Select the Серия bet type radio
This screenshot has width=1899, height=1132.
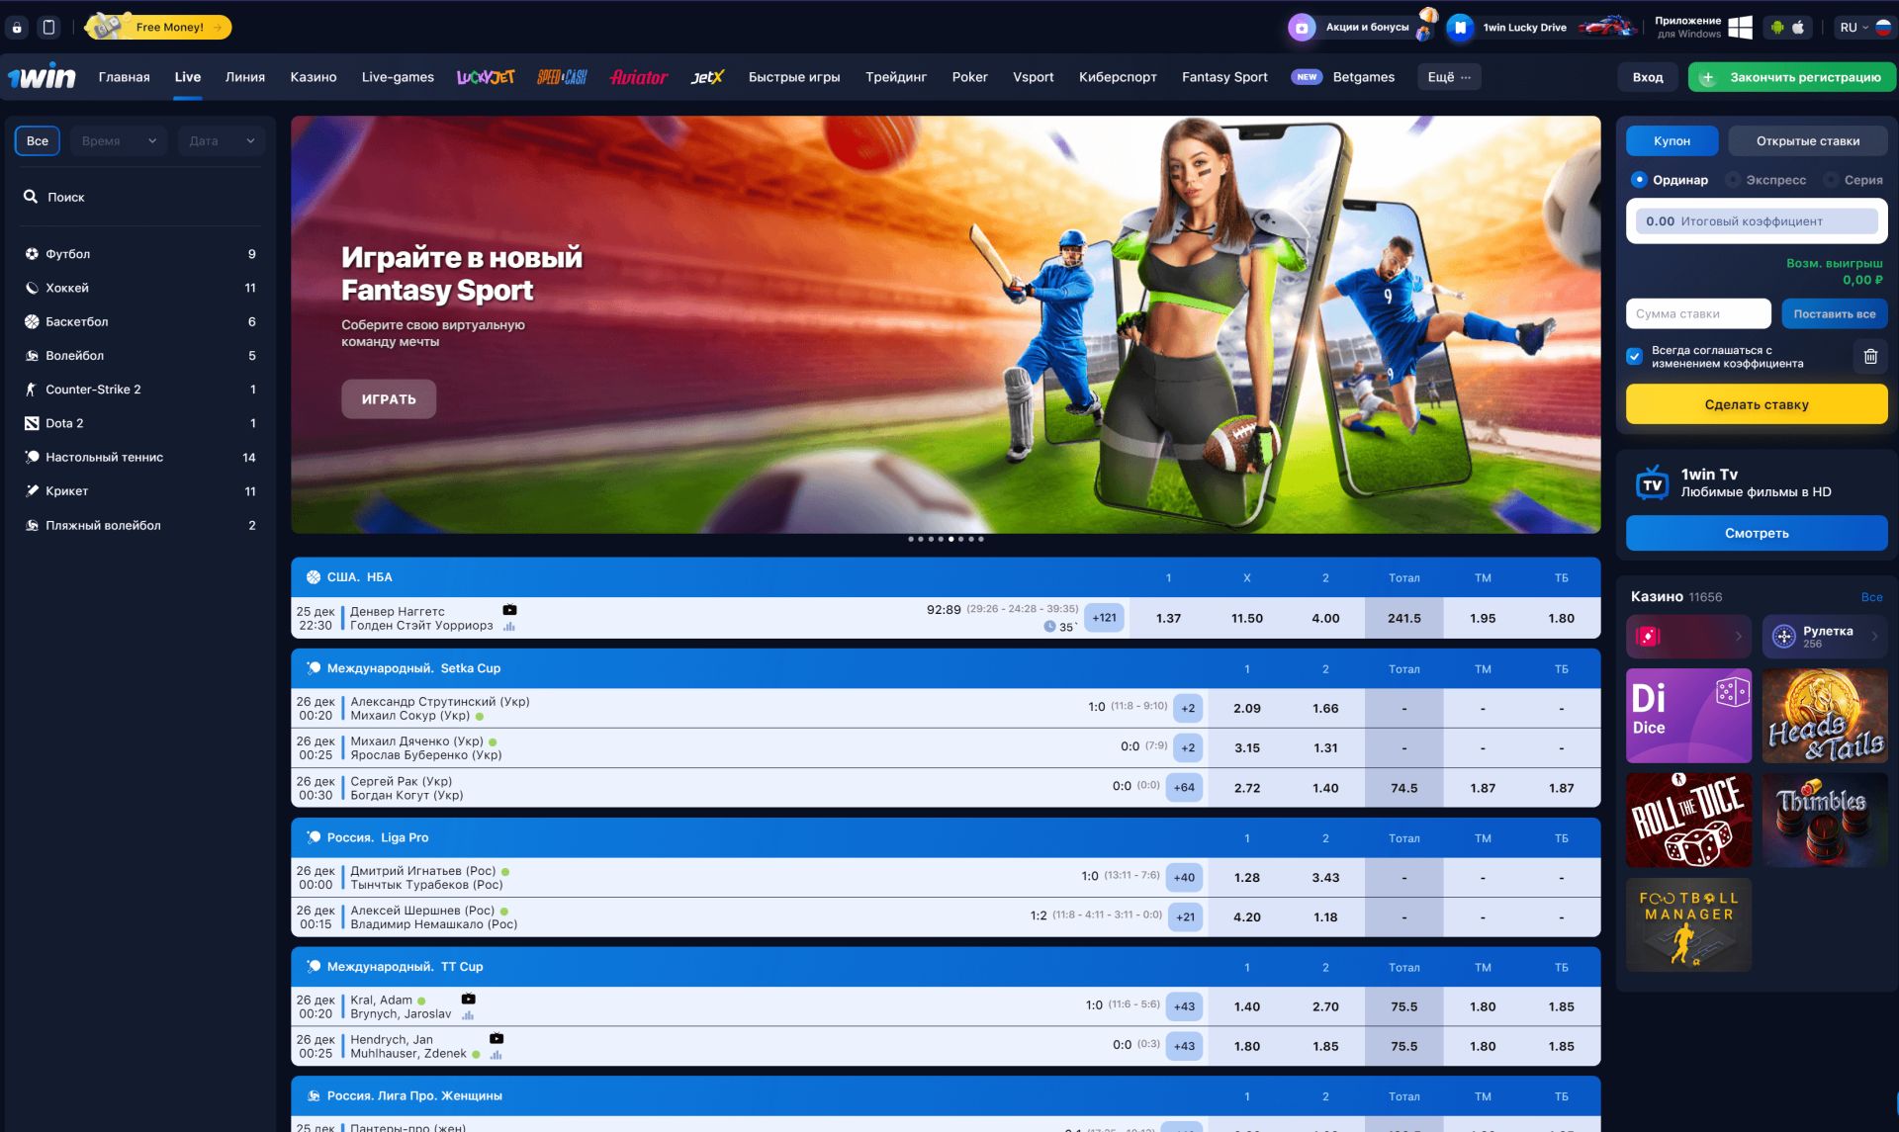click(x=1831, y=180)
